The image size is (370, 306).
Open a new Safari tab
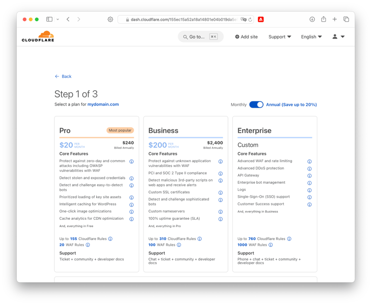[334, 19]
